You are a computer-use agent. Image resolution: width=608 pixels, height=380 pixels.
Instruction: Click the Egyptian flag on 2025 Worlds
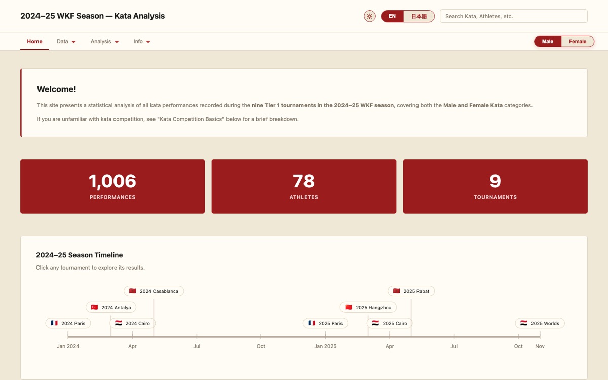pos(524,323)
